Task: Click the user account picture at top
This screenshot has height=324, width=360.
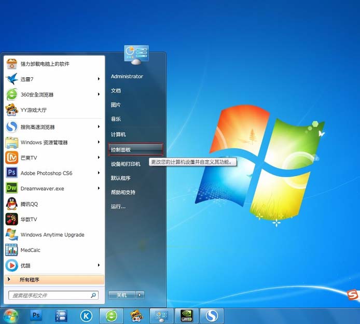Action: tap(136, 54)
